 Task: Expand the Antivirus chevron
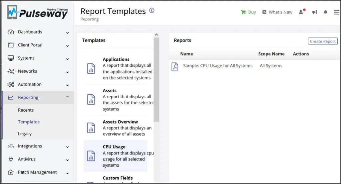[67, 160]
